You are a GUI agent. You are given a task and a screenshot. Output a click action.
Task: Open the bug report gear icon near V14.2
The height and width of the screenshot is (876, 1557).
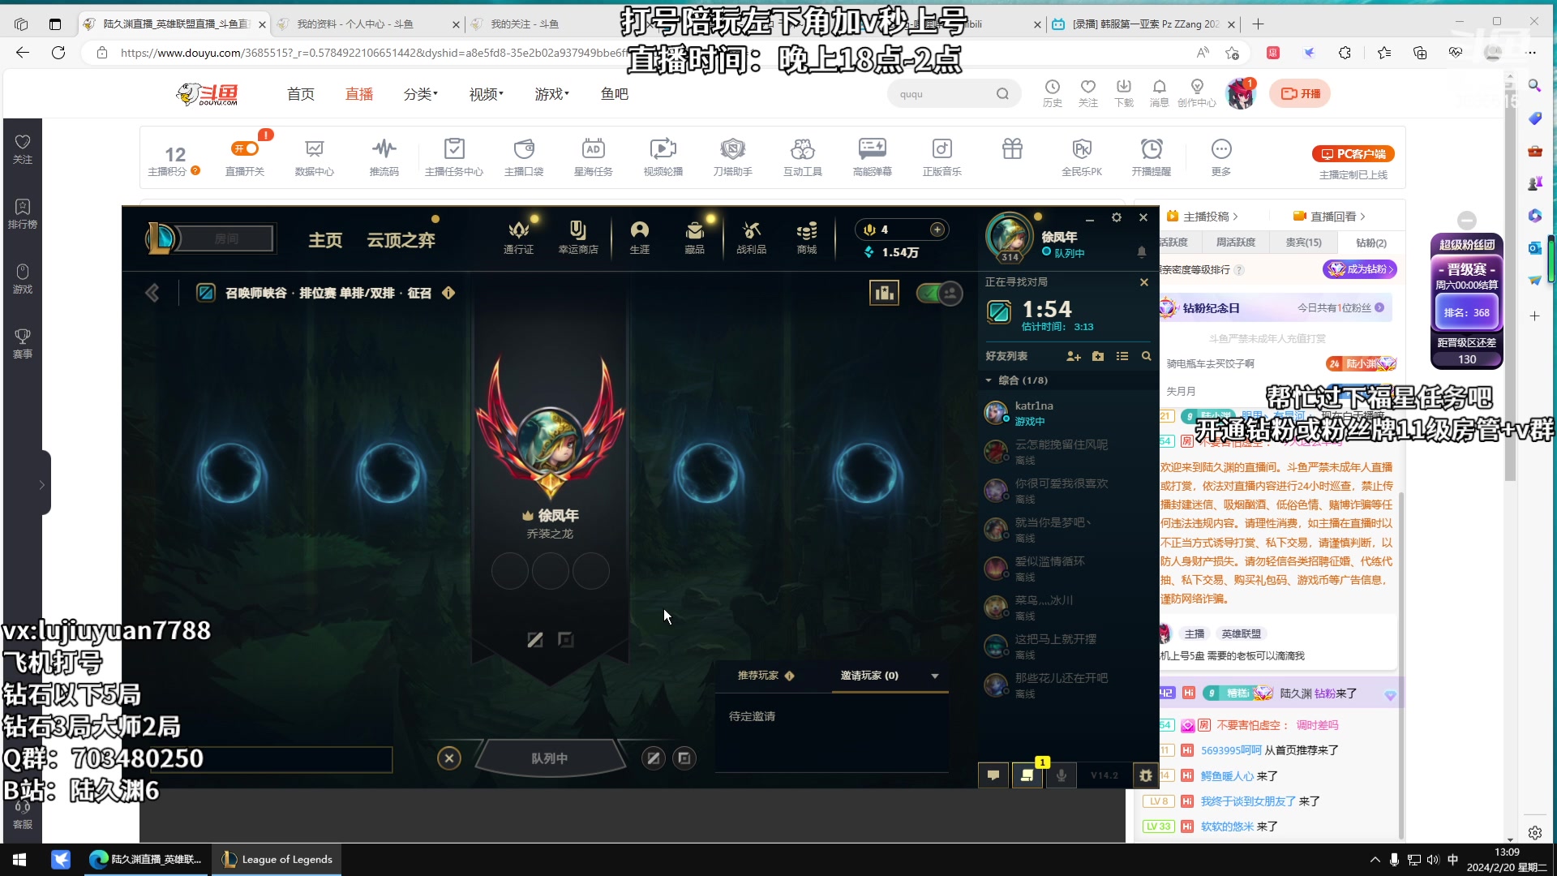coord(1146,775)
